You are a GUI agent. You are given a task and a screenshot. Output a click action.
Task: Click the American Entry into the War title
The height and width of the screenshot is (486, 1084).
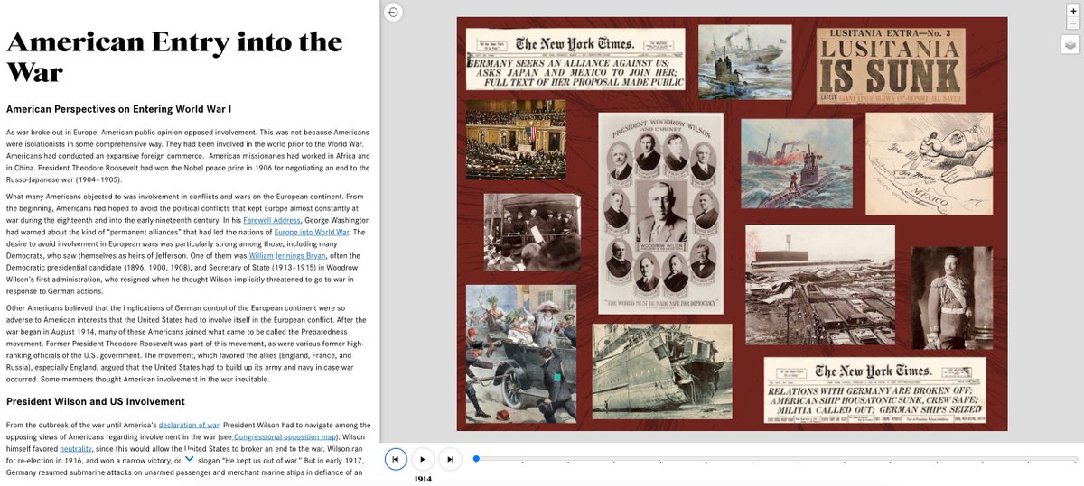174,56
